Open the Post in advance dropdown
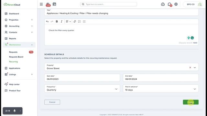The height and width of the screenshot is (116, 207). pos(161,89)
